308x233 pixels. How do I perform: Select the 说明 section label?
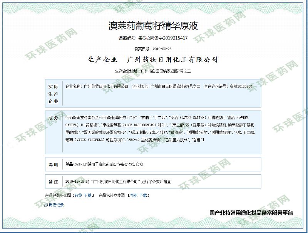pos(53,165)
